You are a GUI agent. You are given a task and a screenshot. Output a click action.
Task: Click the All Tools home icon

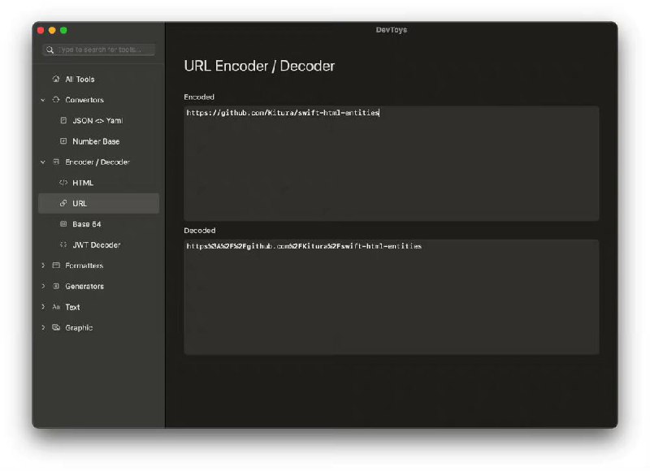click(x=56, y=79)
